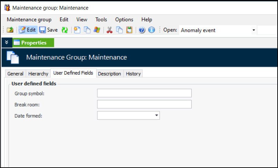Toggle the Edit mode button
Screen dimensions: 278x168
tap(28, 30)
